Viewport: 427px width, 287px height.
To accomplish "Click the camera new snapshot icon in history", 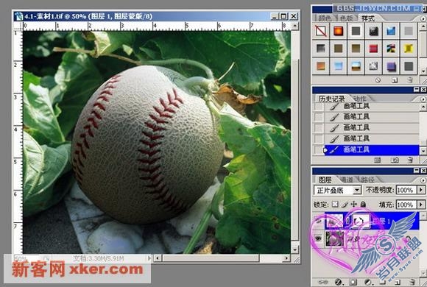I will click(395, 160).
